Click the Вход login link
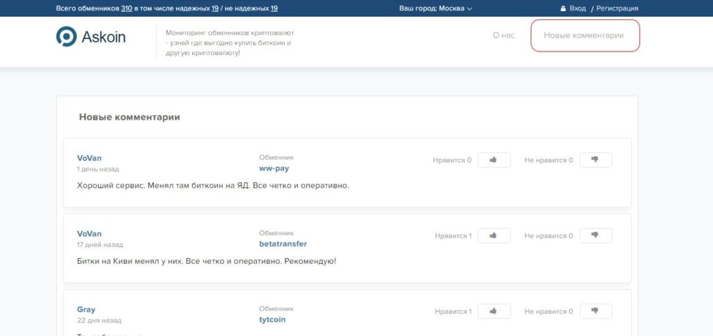This screenshot has width=713, height=336. coord(577,8)
